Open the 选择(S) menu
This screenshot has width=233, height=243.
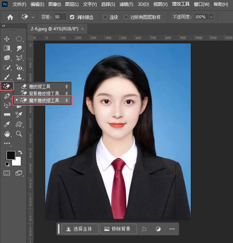pyautogui.click(x=108, y=4)
